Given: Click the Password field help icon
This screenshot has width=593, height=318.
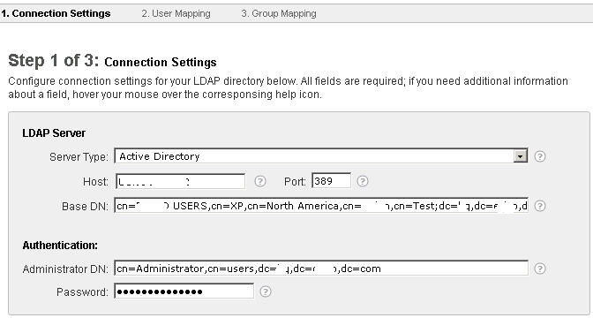Looking at the screenshot, I should 266,291.
